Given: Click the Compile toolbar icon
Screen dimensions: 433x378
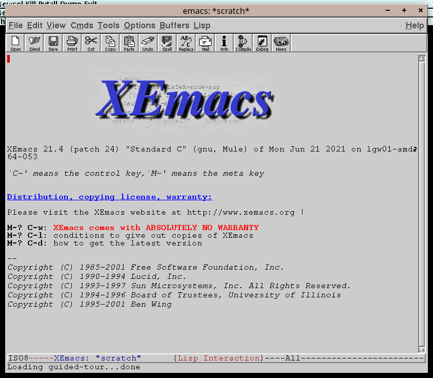Looking at the screenshot, I should coord(243,43).
